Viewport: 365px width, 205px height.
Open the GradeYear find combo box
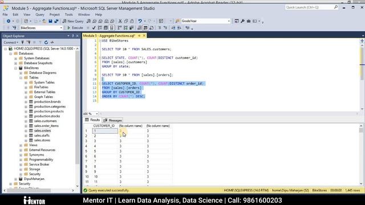pos(229,21)
